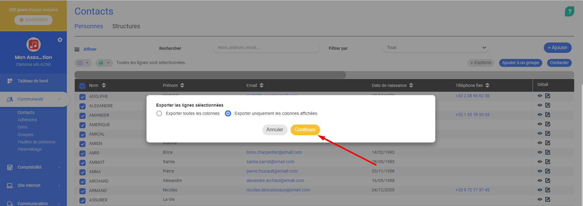Image resolution: width=583 pixels, height=206 pixels.
Task: View details eye icon for ASSURER
Action: tap(540, 199)
